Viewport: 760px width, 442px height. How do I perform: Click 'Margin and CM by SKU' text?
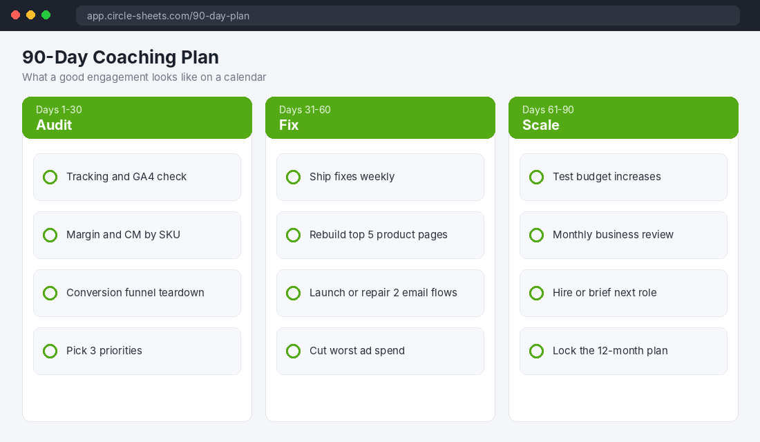coord(123,235)
